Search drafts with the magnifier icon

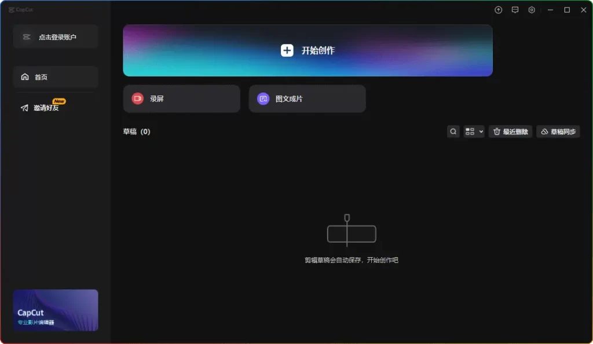[x=453, y=131]
